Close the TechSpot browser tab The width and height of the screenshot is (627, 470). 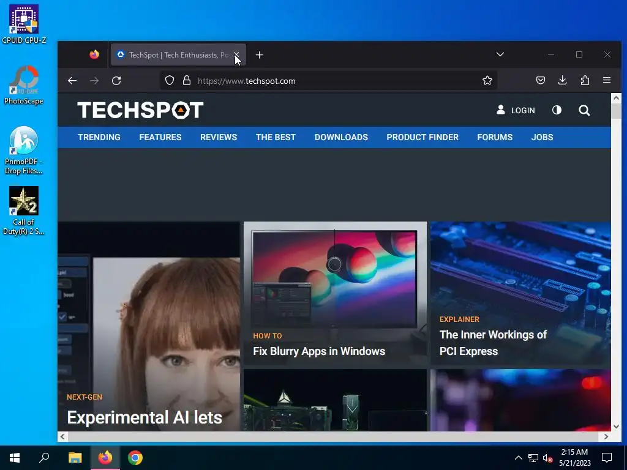click(x=236, y=54)
